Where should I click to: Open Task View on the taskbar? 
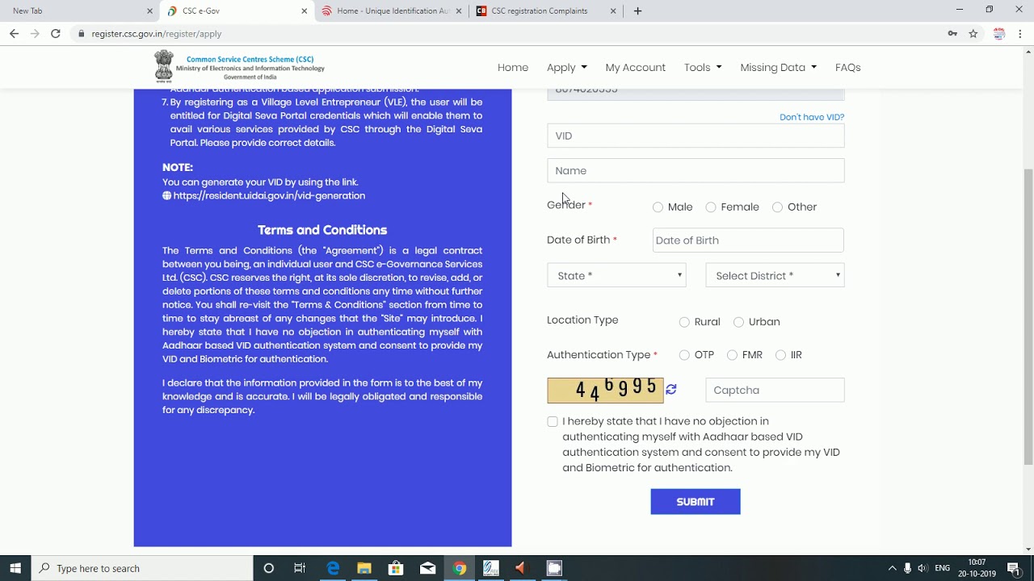[x=300, y=568]
